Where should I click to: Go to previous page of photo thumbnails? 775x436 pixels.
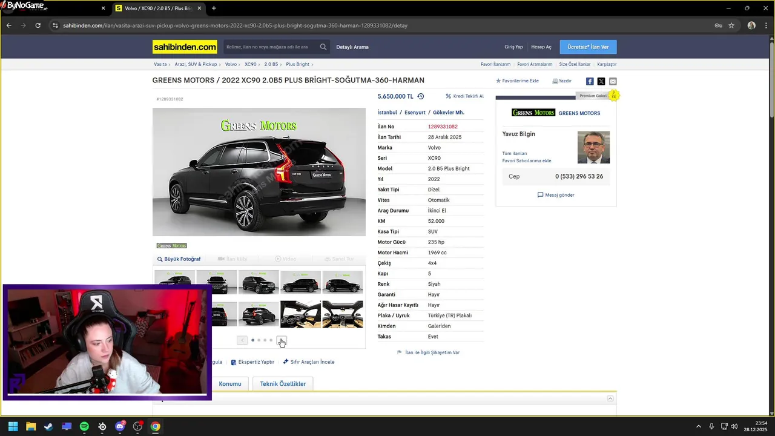click(x=242, y=340)
